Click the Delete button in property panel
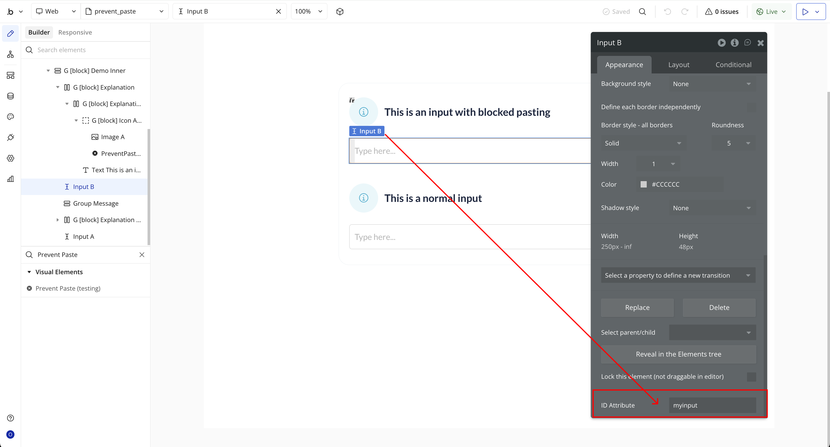830x447 pixels. 719,308
